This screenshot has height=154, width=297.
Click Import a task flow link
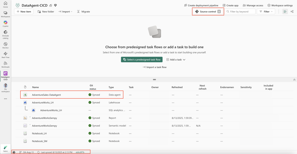coord(154,67)
